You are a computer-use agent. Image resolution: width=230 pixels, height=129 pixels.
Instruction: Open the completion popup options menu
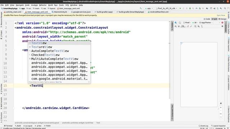pos(89,82)
